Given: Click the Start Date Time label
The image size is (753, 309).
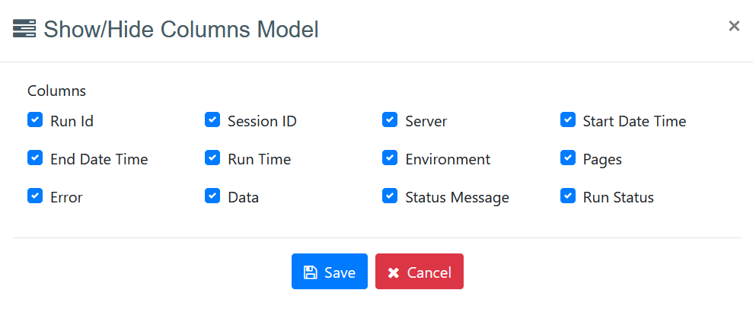Looking at the screenshot, I should coord(634,122).
